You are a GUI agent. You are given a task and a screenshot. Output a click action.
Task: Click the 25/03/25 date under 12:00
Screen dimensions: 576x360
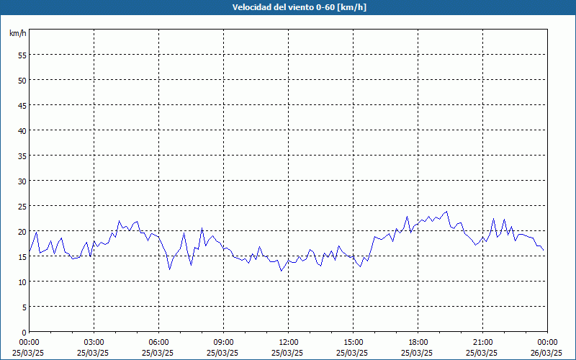[x=287, y=353]
